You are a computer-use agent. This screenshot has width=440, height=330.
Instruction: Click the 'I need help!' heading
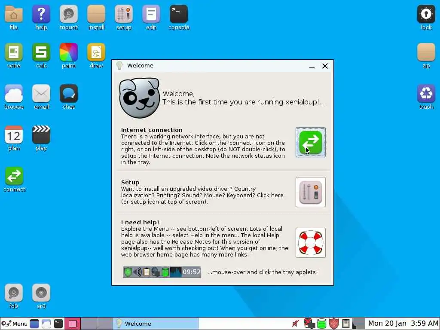click(140, 222)
